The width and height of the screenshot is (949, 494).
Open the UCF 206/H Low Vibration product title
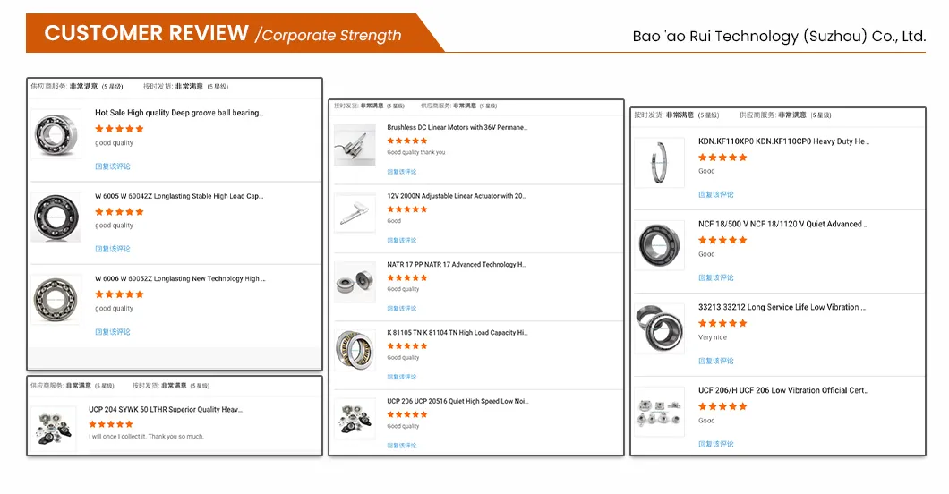coord(782,390)
